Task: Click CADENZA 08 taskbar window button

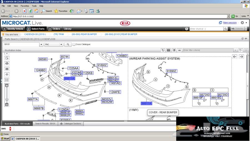Action: click(26, 138)
